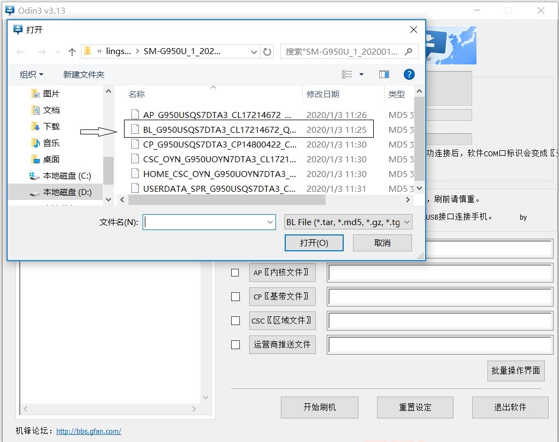Click 退出软件 button in Odin3
Image resolution: width=559 pixels, height=442 pixels.
510,408
